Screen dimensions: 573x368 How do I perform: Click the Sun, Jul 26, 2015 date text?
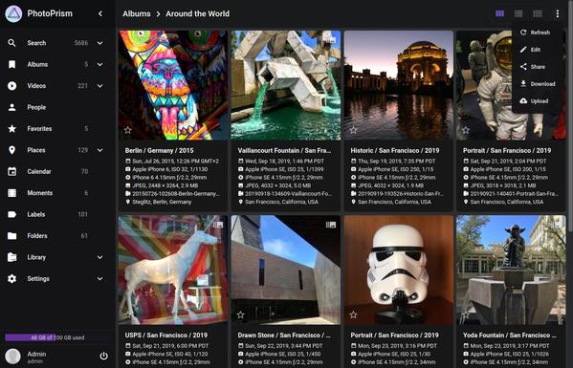click(x=175, y=161)
